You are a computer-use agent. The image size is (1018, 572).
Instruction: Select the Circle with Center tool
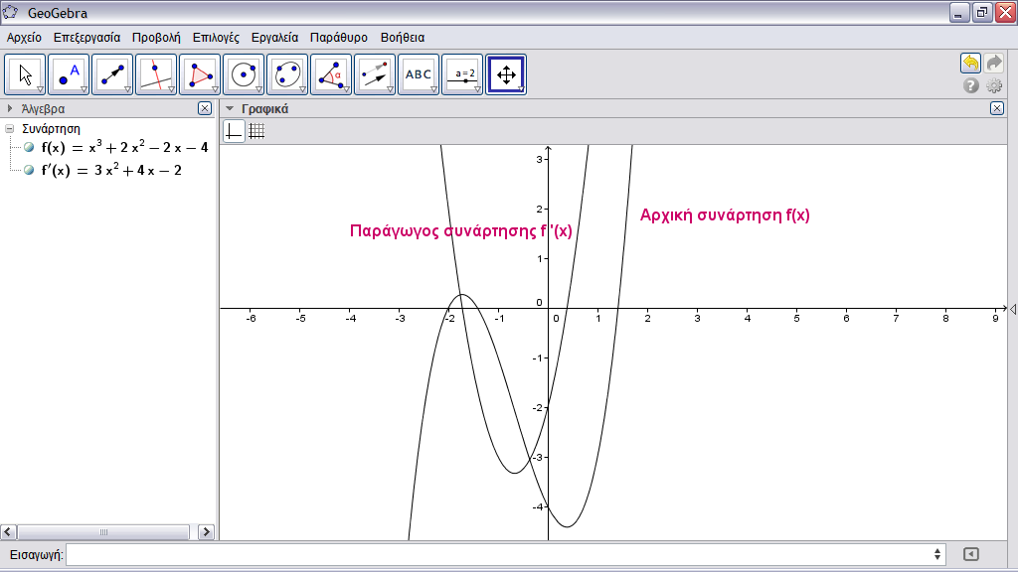pos(244,74)
